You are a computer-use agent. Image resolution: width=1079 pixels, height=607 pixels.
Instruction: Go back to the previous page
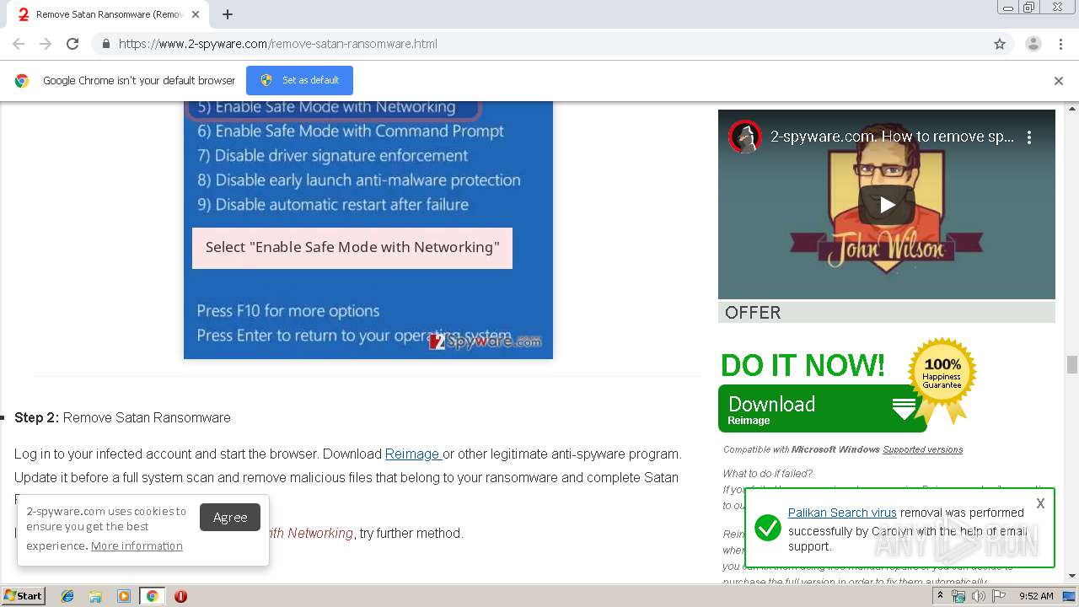click(19, 44)
